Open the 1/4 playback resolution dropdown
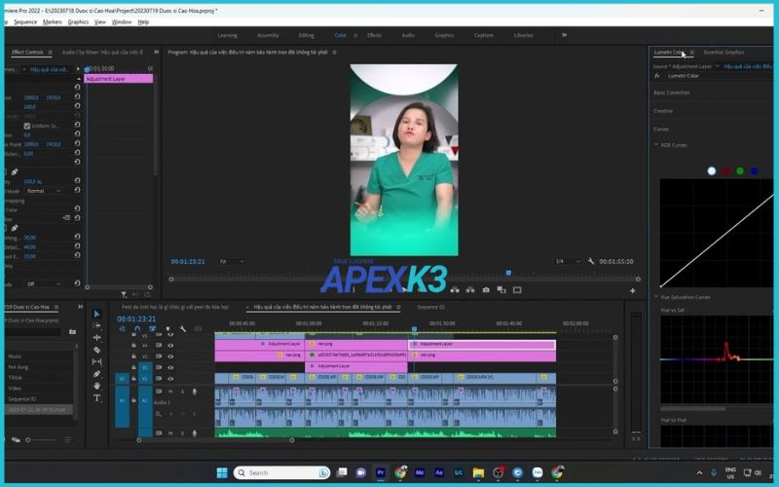Screen dimensions: 779x487 [567, 261]
